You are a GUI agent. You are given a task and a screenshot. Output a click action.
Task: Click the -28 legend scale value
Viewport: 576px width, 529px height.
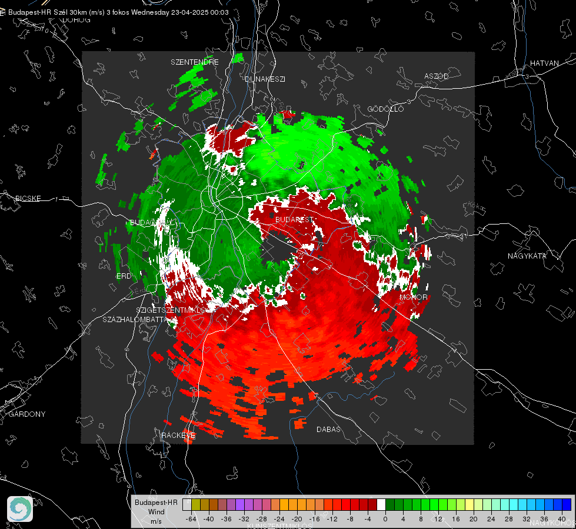(262, 519)
